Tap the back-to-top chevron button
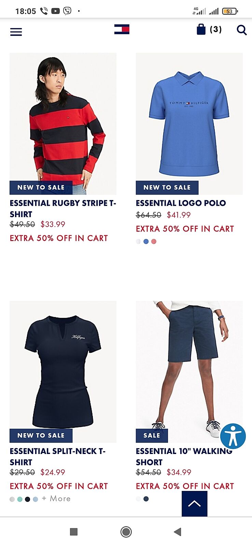The image size is (252, 547). click(195, 504)
